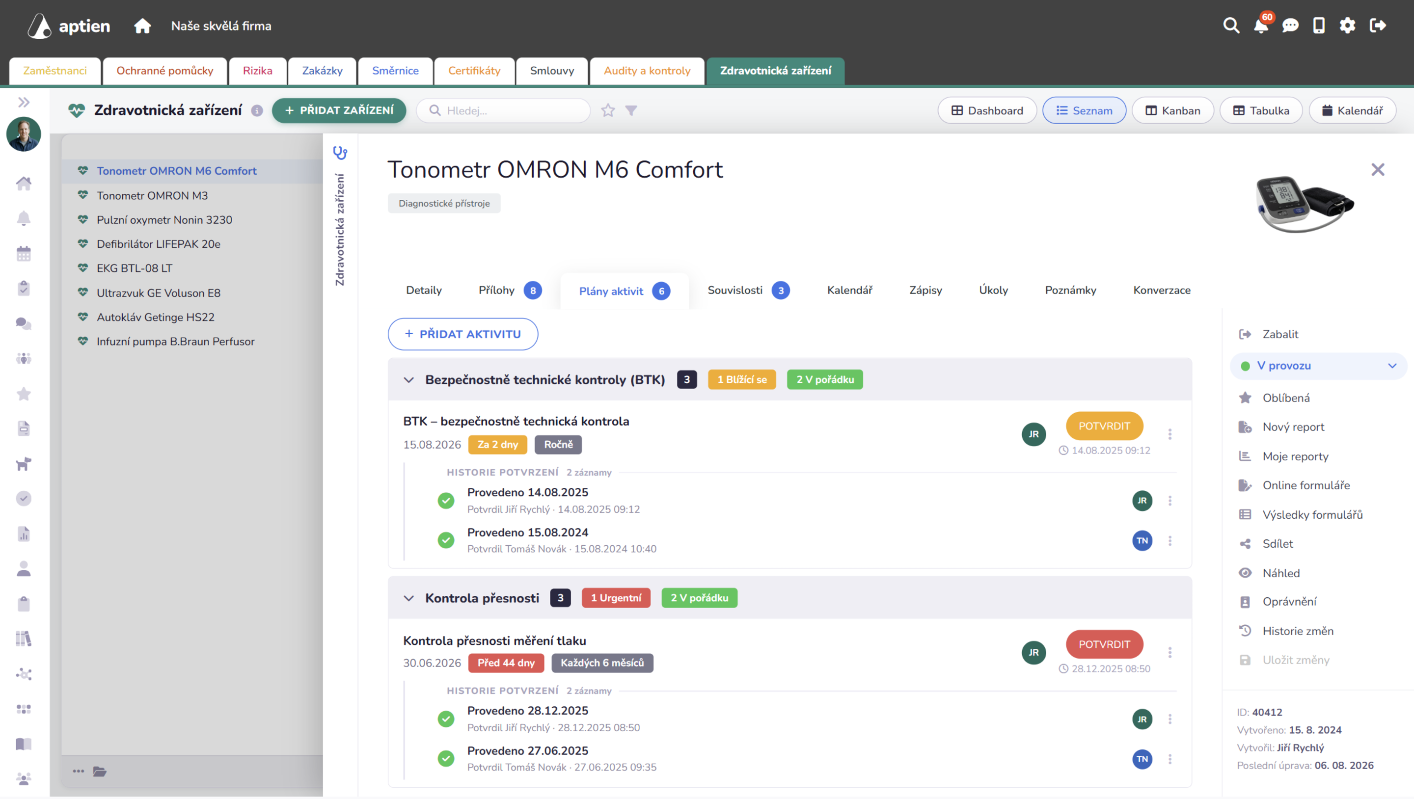Confirm BTK activity with orange Potvrdit button
This screenshot has width=1414, height=799.
point(1104,426)
